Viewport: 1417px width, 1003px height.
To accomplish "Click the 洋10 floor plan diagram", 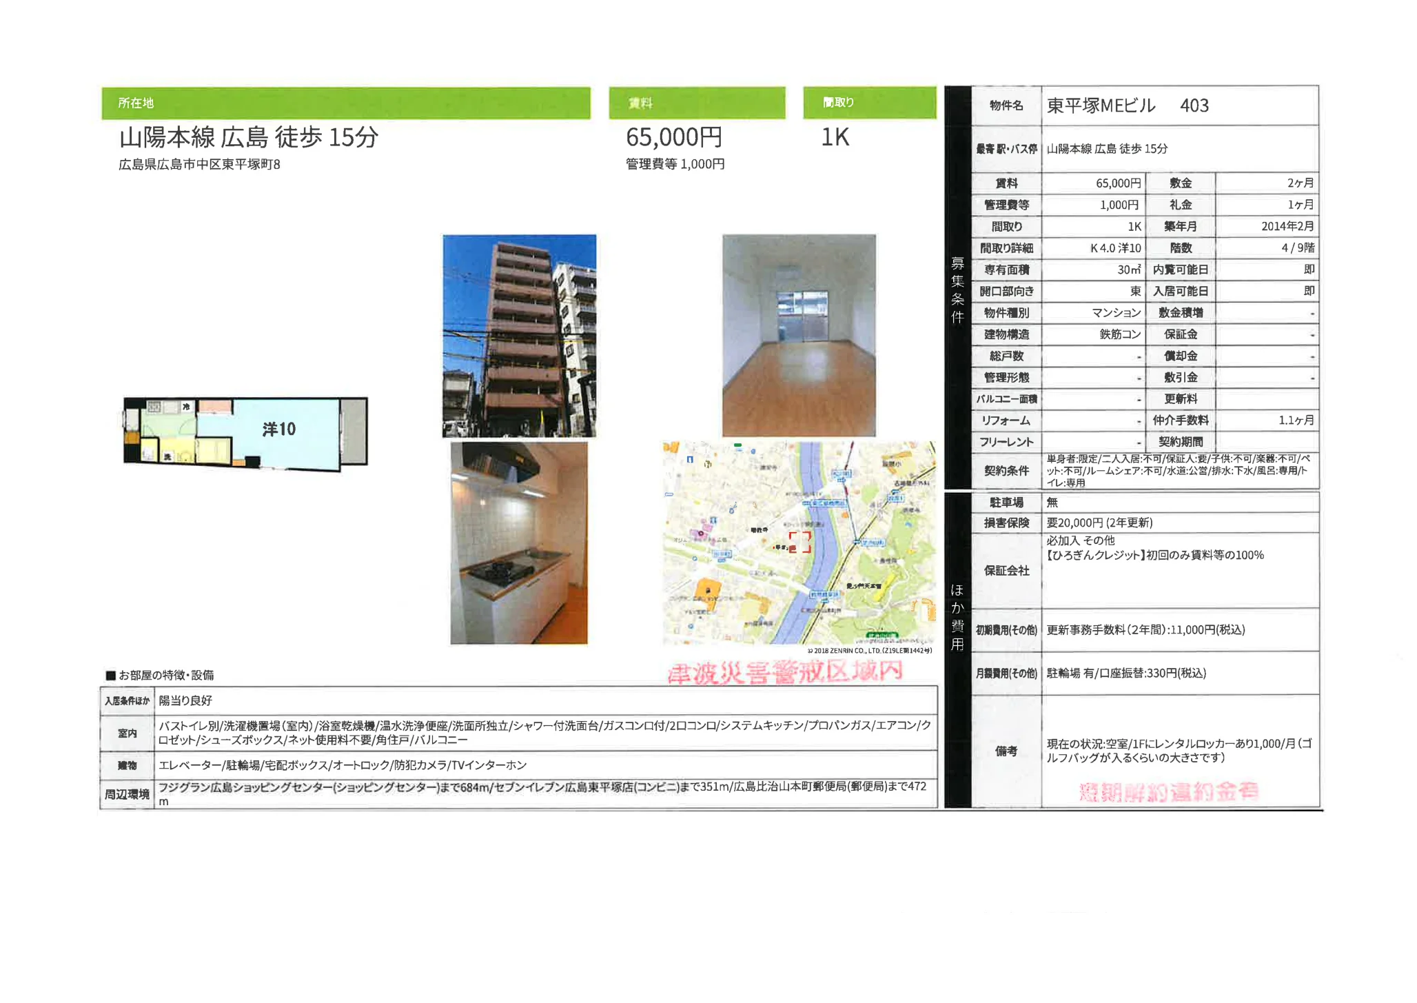I will tap(245, 433).
